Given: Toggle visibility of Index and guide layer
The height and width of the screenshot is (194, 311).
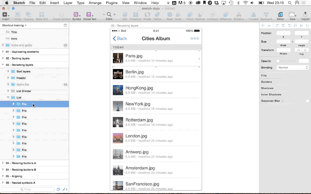Looking at the screenshot, I should click(x=65, y=45).
